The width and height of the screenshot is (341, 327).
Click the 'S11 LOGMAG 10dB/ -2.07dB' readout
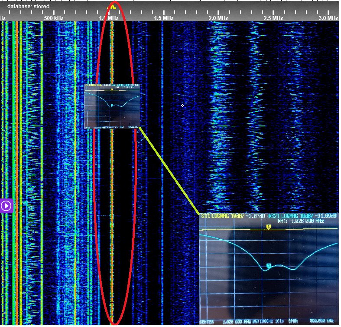233,216
